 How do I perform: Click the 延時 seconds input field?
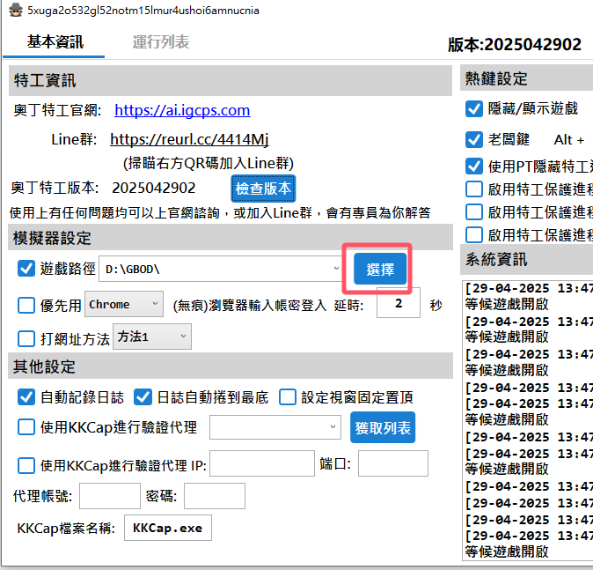click(399, 303)
